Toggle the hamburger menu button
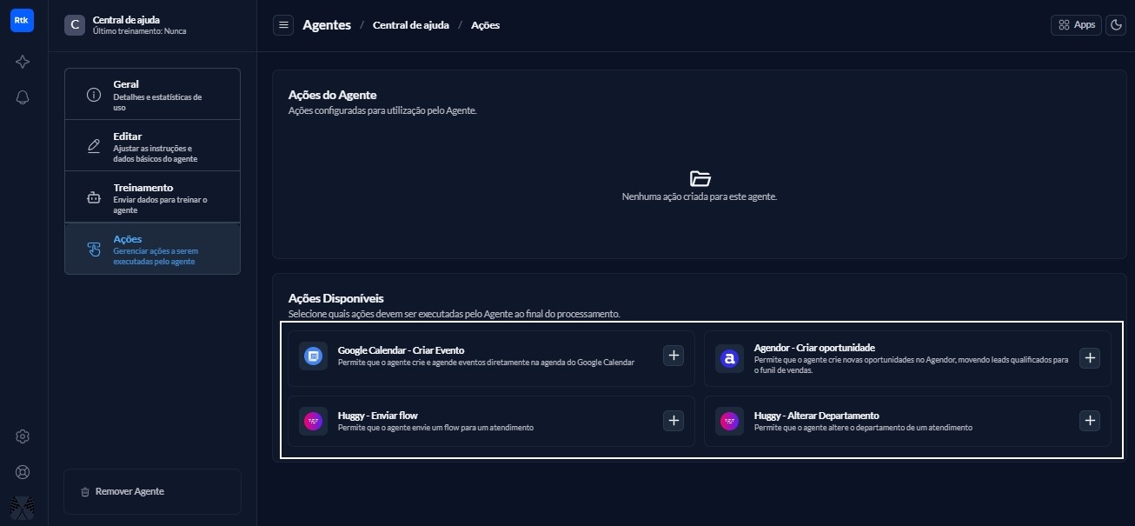The height and width of the screenshot is (526, 1135). [x=283, y=25]
